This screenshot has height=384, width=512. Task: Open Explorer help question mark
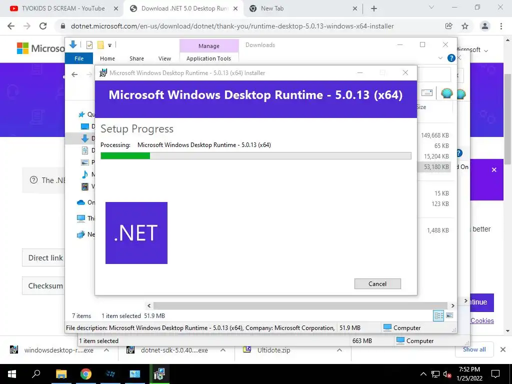click(x=451, y=58)
